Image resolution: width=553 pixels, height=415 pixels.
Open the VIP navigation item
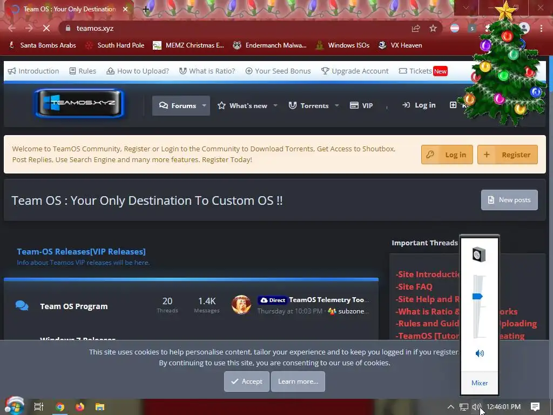click(361, 105)
